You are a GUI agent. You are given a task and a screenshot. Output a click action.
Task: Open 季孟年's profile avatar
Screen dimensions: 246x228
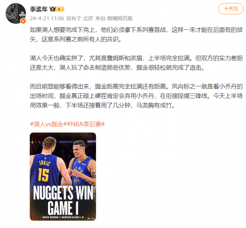click(x=16, y=14)
